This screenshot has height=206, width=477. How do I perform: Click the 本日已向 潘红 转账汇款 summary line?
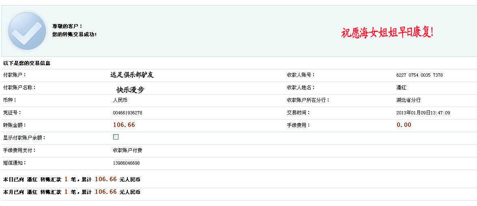[x=71, y=180]
